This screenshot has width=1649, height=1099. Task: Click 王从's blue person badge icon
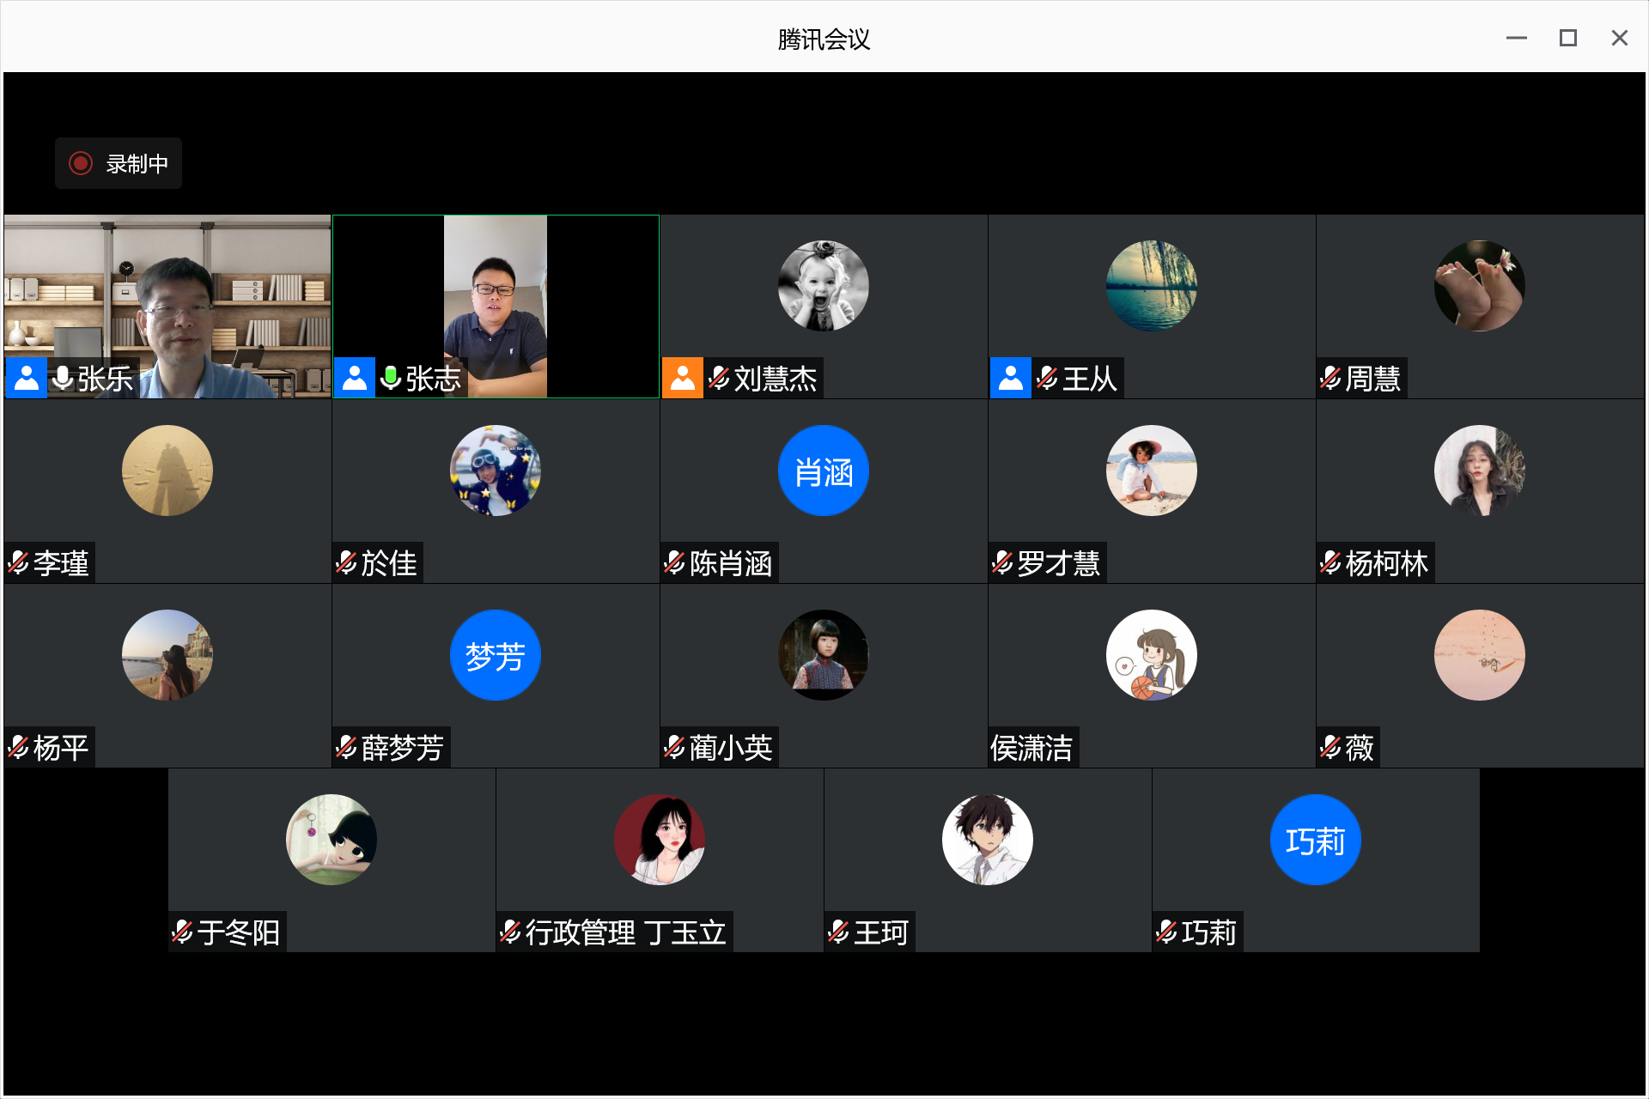point(1011,378)
